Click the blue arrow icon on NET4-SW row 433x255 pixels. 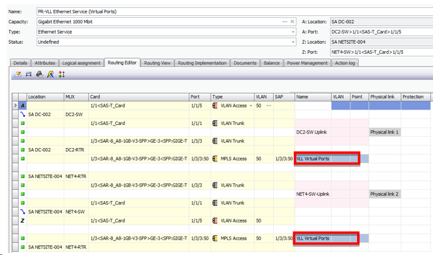pyautogui.click(x=23, y=212)
